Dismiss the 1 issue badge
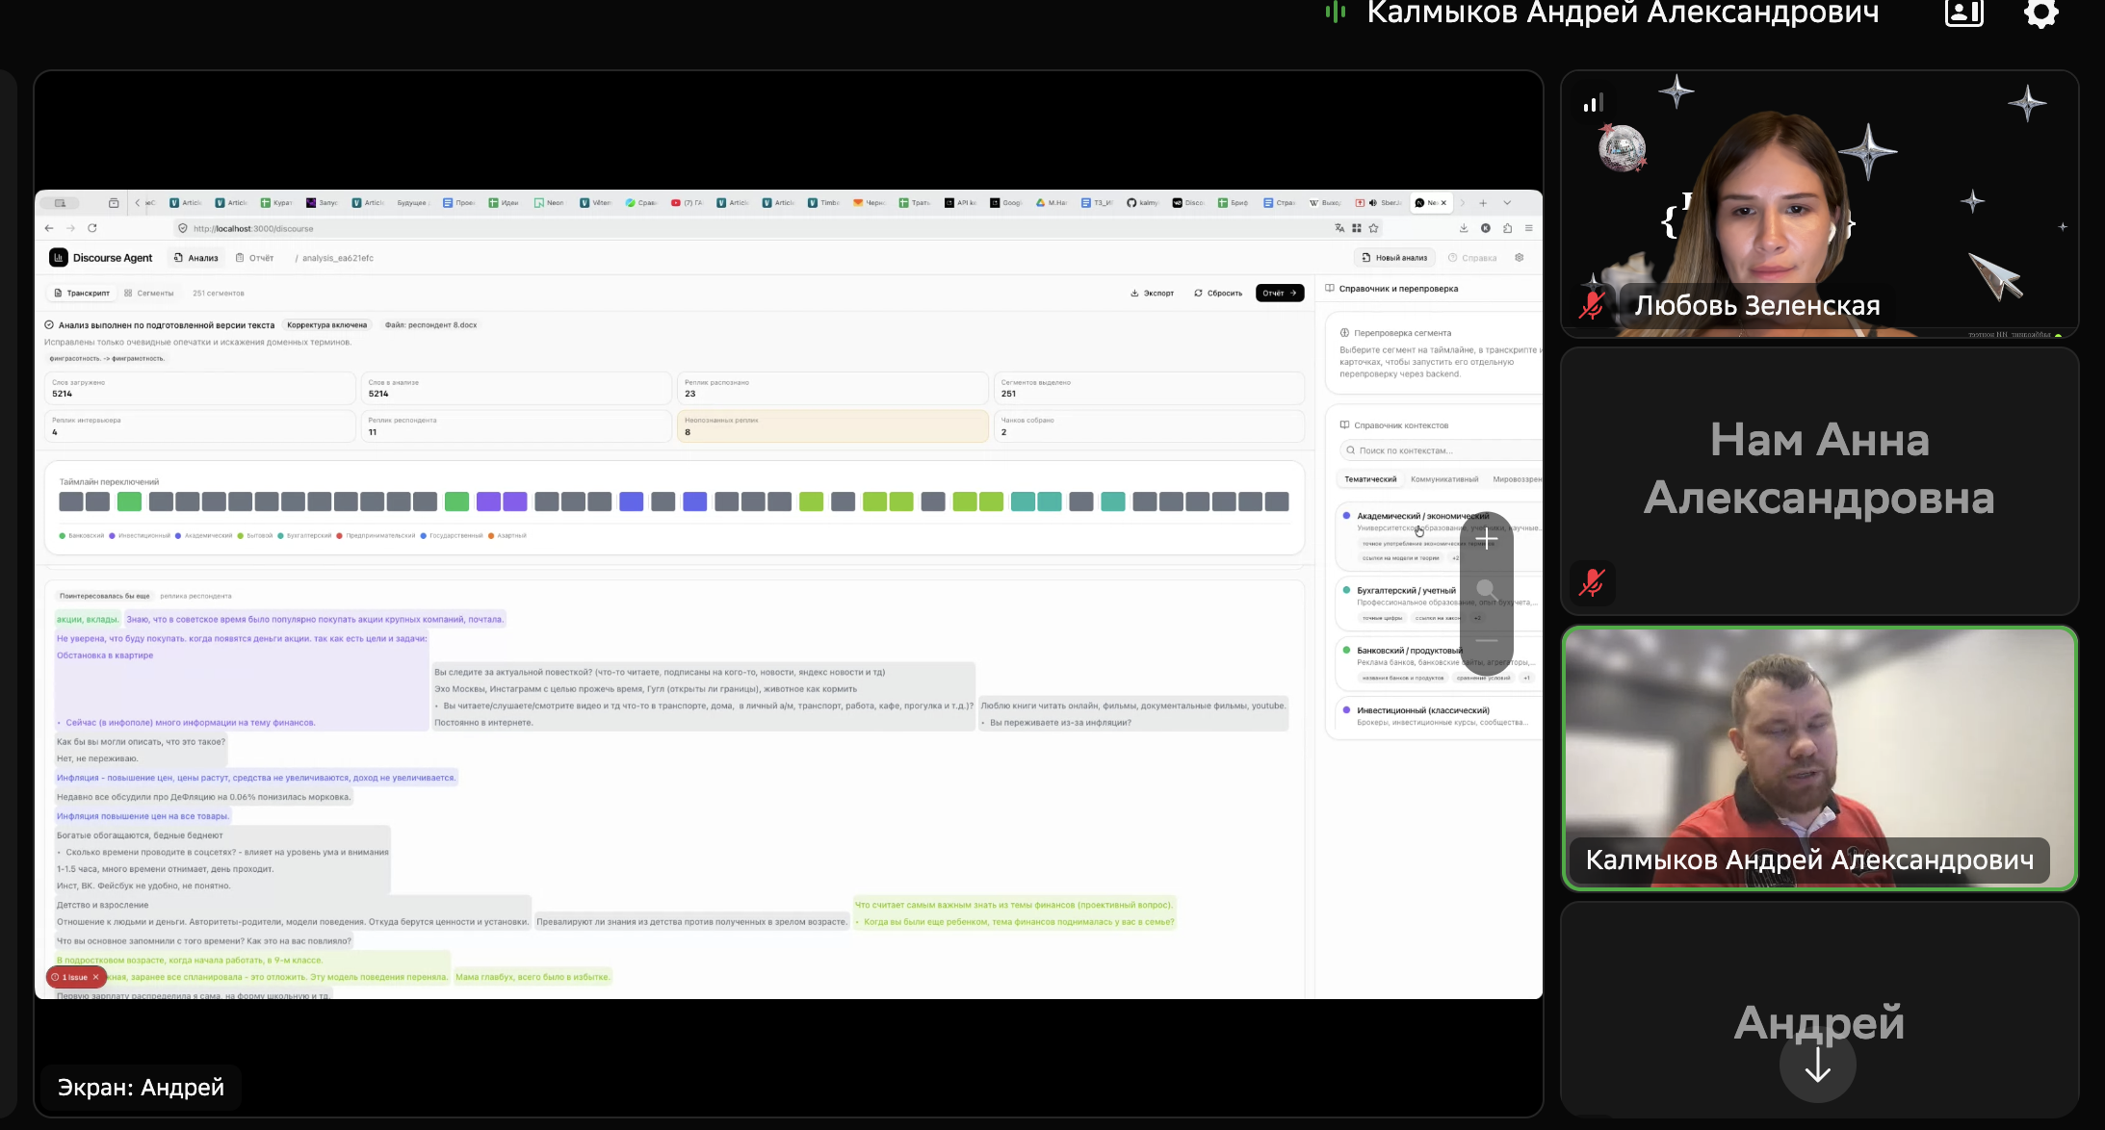This screenshot has height=1130, width=2105. [95, 977]
